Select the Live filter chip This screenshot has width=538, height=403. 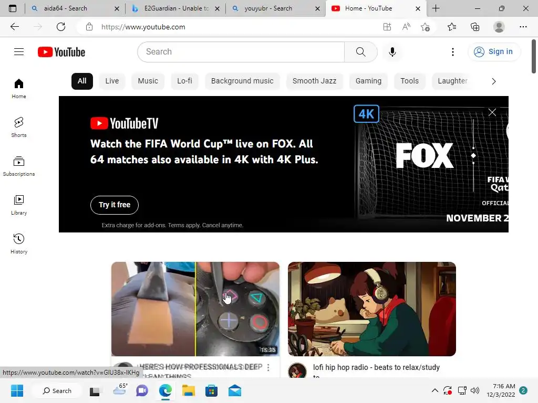112,81
